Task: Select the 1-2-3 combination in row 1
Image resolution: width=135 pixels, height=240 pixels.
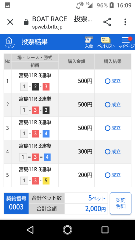Action: [35, 87]
